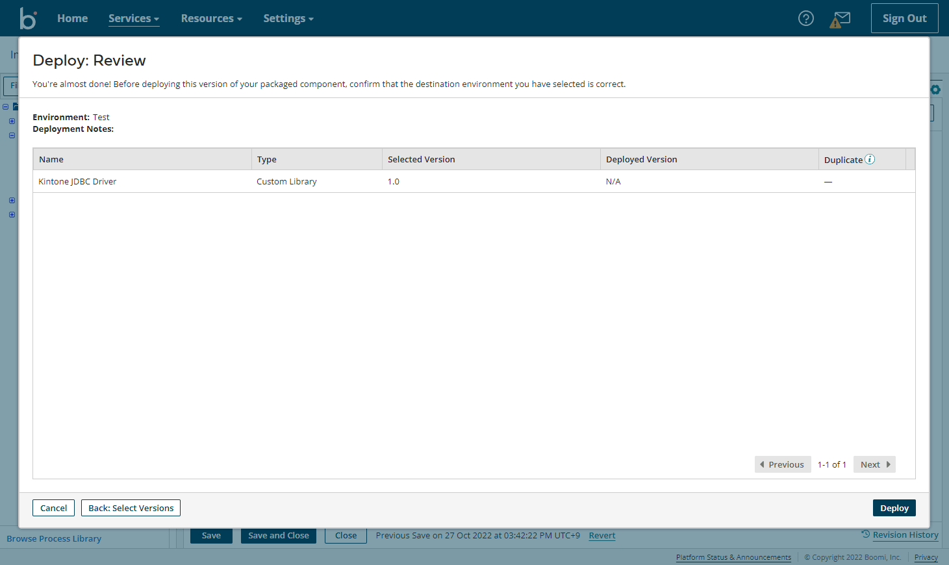Click the Previous page button
The height and width of the screenshot is (565, 949).
point(783,464)
